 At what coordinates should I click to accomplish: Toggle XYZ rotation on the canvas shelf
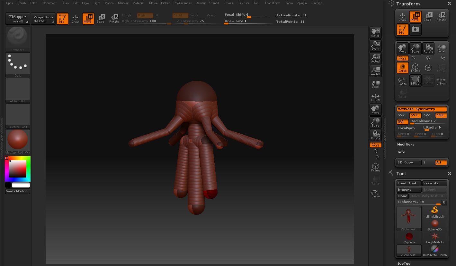coord(375,145)
